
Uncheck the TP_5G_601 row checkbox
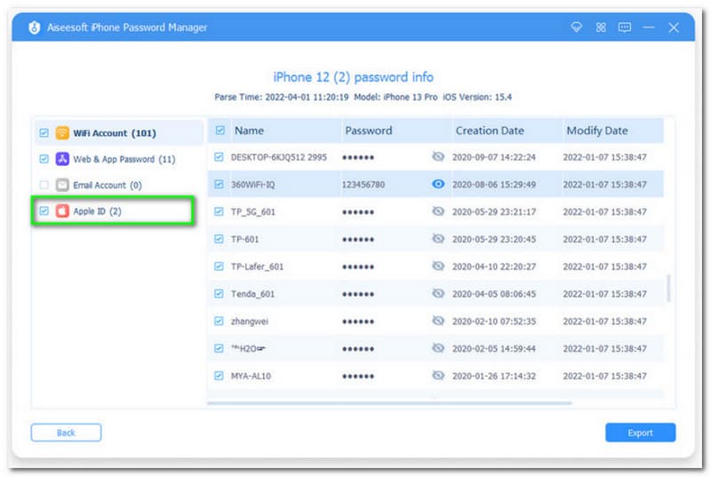point(219,211)
